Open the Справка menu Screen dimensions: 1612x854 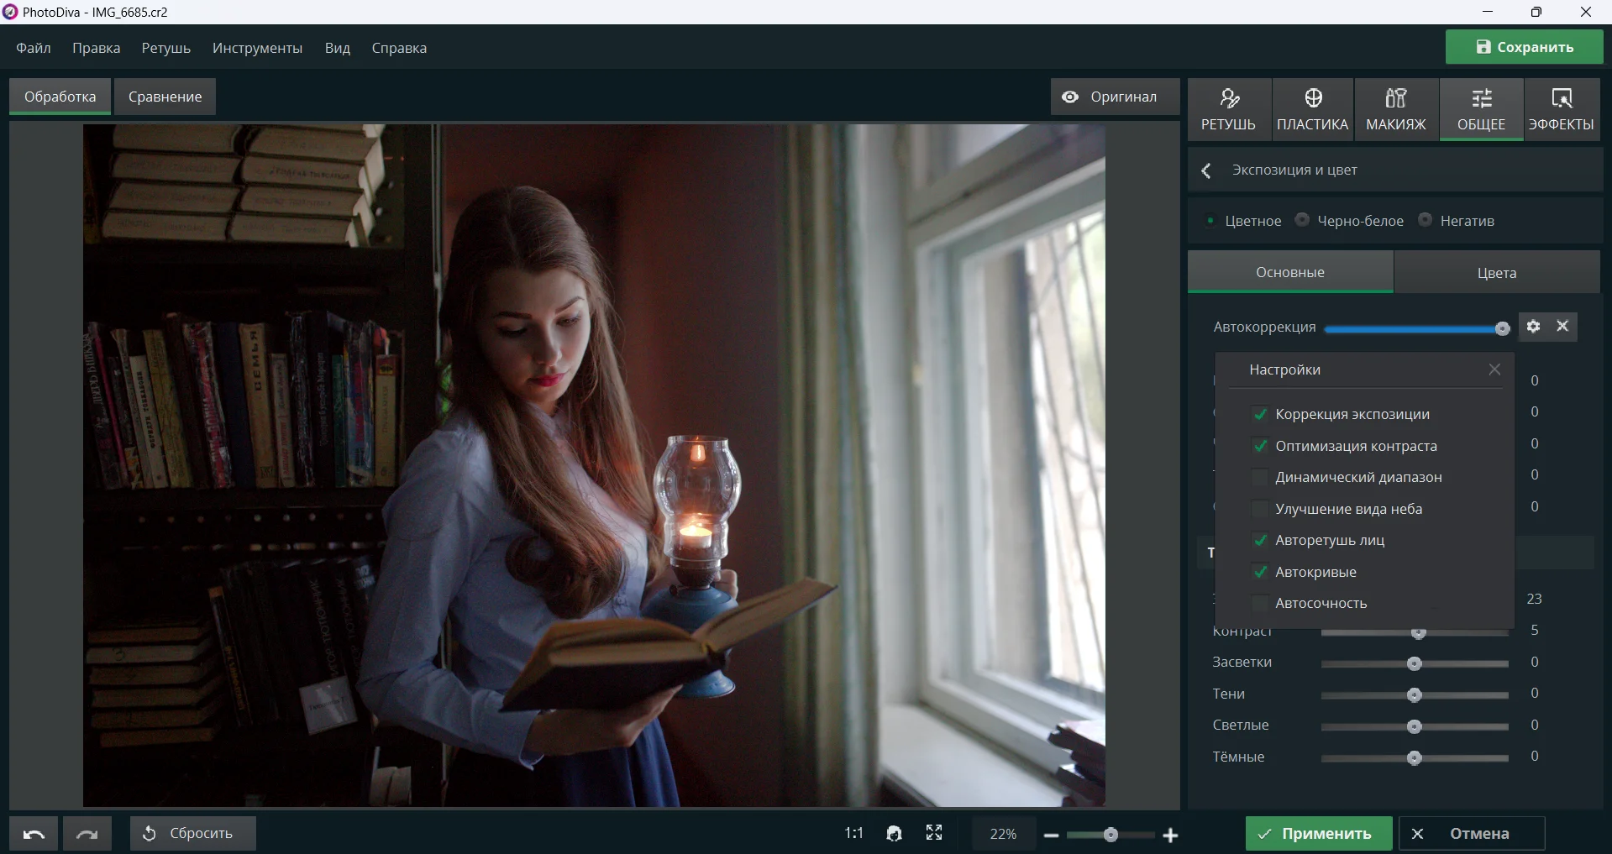click(x=399, y=48)
